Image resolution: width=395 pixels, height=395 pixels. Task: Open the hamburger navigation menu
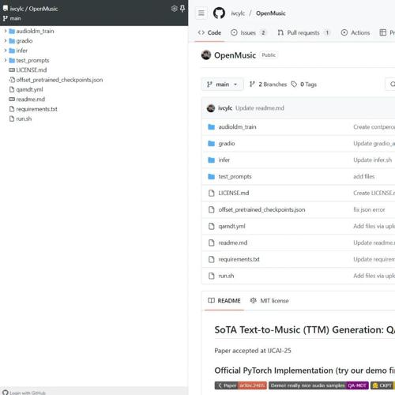(201, 13)
